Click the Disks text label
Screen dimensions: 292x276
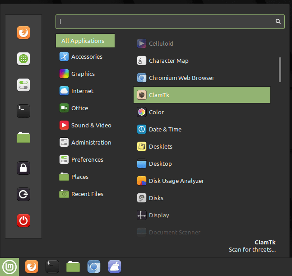(x=156, y=198)
